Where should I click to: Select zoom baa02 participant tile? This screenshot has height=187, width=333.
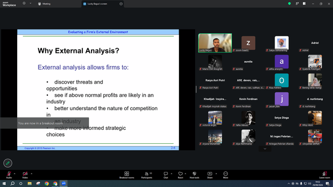pos(248,44)
